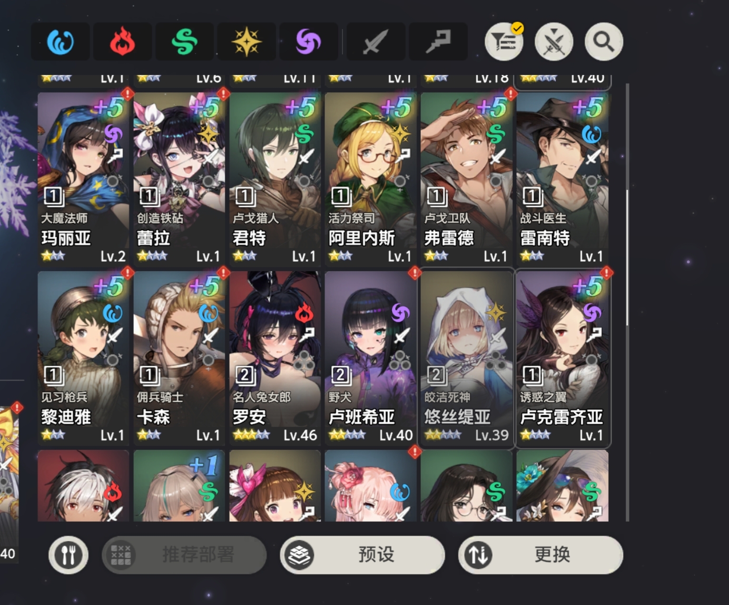Image resolution: width=729 pixels, height=605 pixels.
Task: Click the fork and knife icon
Action: [69, 555]
